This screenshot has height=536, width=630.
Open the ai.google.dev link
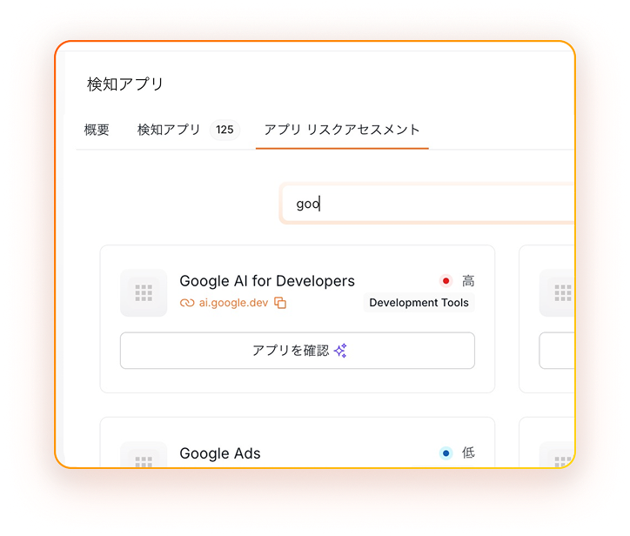[233, 303]
